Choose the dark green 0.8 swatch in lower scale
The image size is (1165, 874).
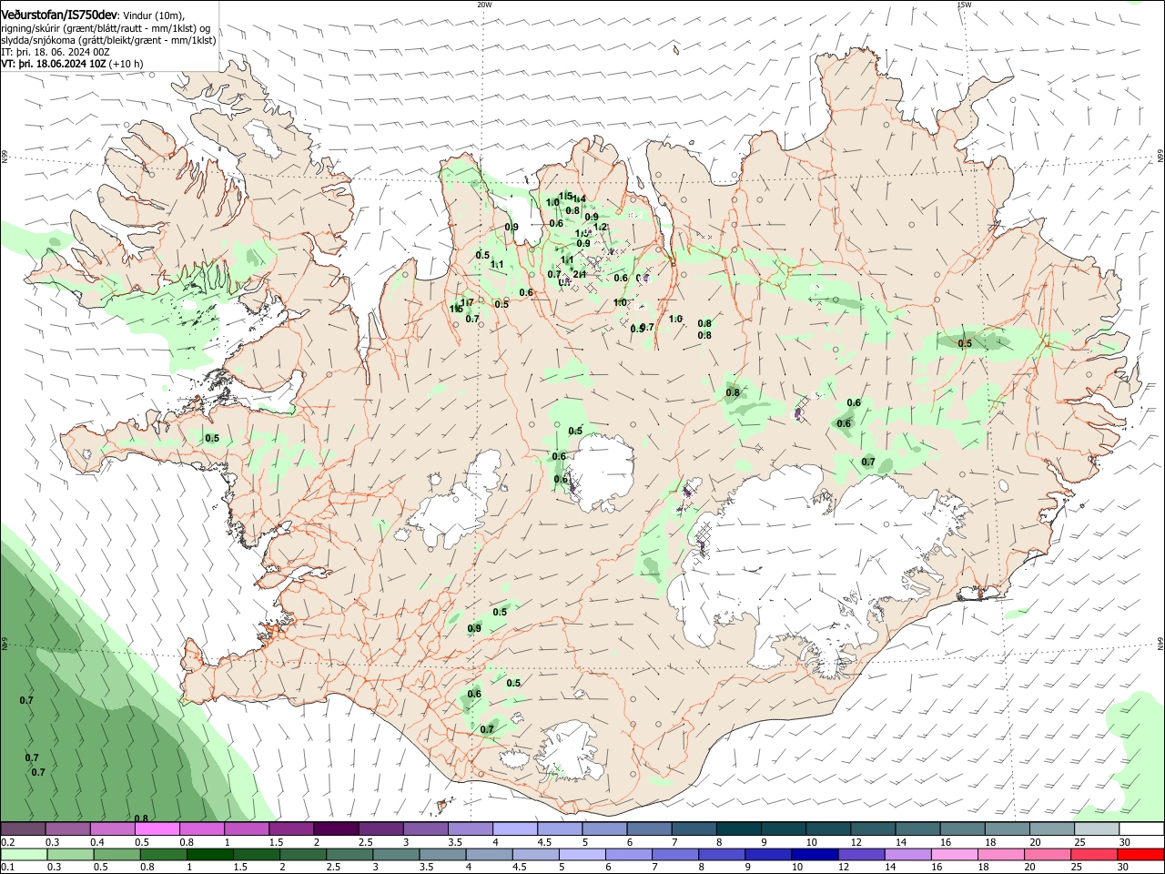tap(163, 855)
